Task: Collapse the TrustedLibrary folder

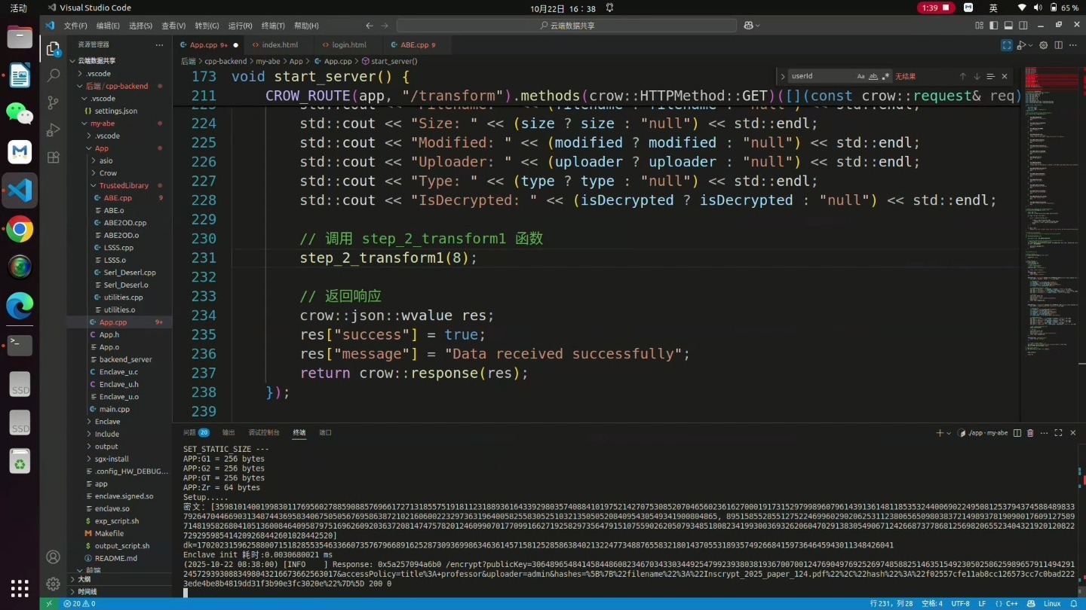Action: (x=123, y=185)
